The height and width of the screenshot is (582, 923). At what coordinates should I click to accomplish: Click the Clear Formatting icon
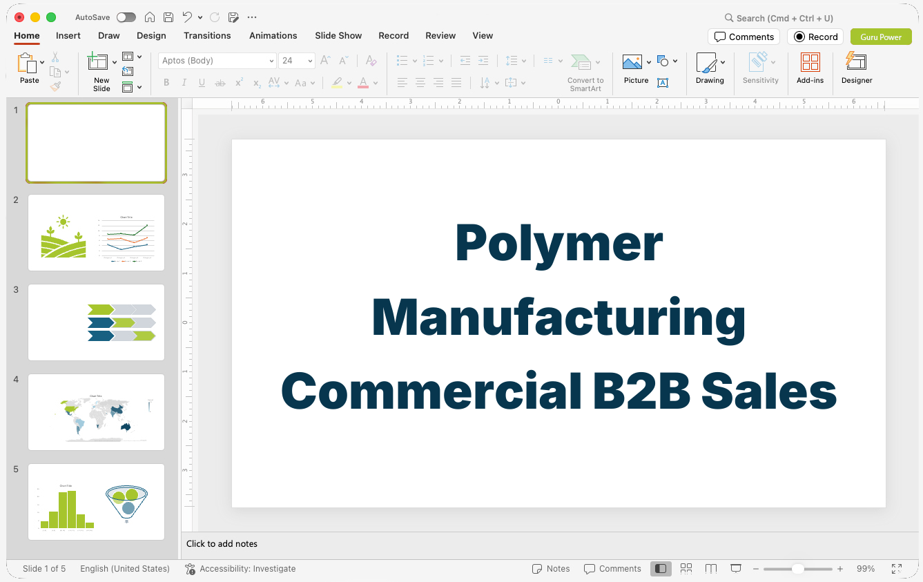click(x=371, y=61)
